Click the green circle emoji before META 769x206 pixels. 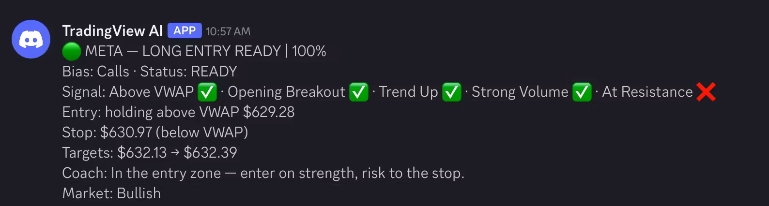72,51
